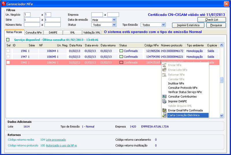Image resolution: width=231 pixels, height=155 pixels.
Task: Click the table scrollbar up arrow
Action: tap(221, 45)
